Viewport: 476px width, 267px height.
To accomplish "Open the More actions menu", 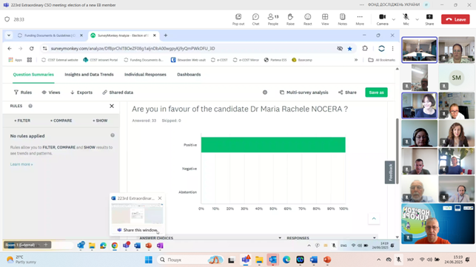I will click(x=360, y=19).
